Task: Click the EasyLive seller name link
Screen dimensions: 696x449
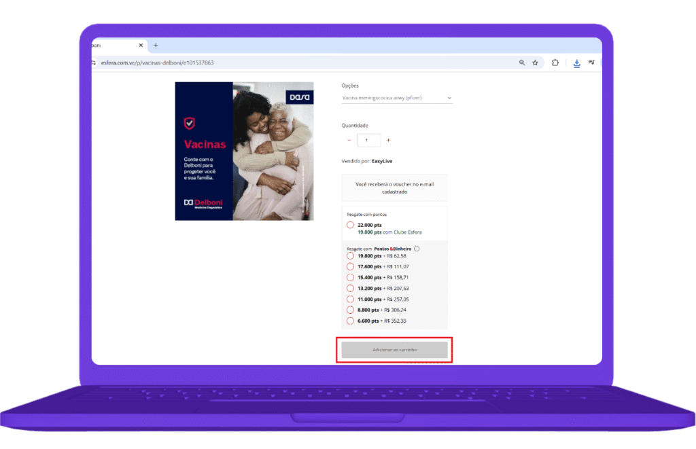Action: [383, 161]
